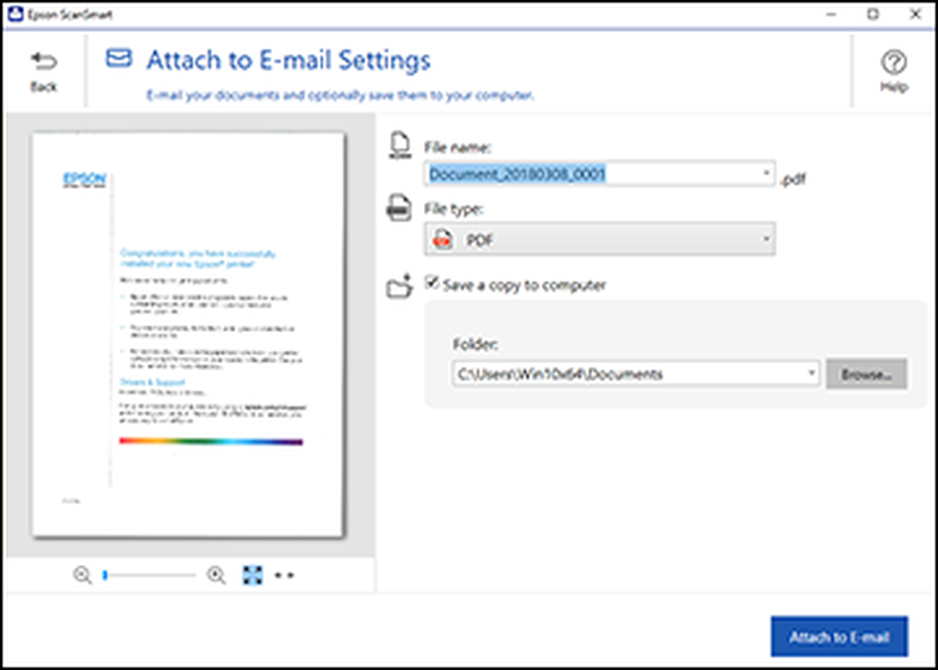The width and height of the screenshot is (938, 670).
Task: Expand the Folder path dropdown
Action: pos(811,373)
